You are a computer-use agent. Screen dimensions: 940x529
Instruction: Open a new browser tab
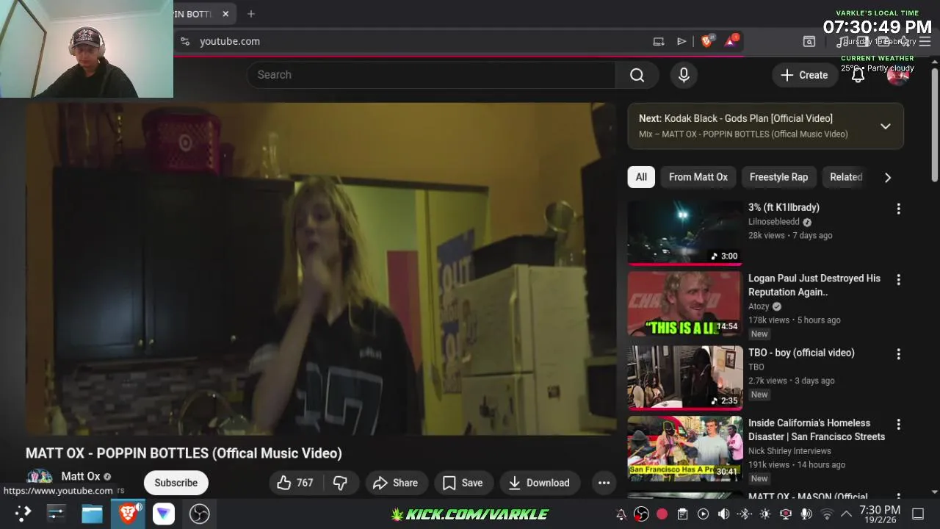pos(251,14)
